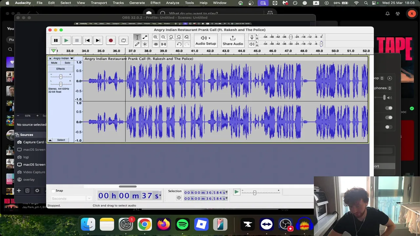Open the Generate menu
The image size is (420, 236).
point(137,3)
